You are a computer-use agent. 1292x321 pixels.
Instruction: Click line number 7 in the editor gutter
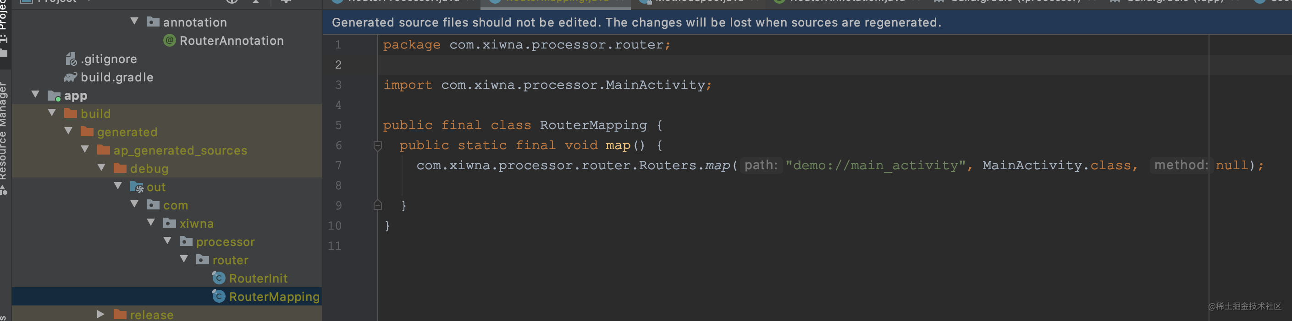click(338, 165)
